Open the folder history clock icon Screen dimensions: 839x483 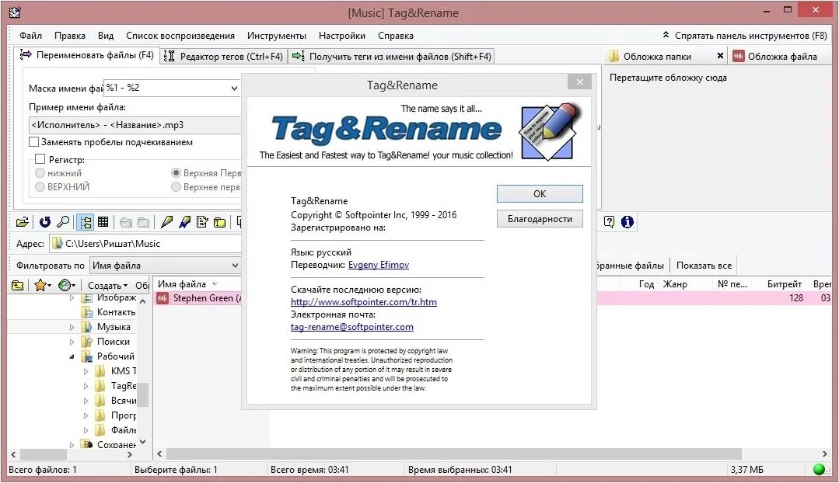click(x=65, y=285)
